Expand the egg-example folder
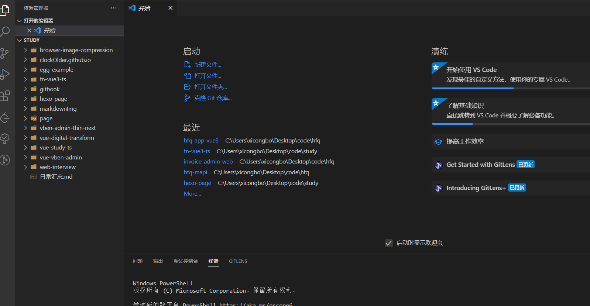This screenshot has width=590, height=306. click(x=25, y=69)
